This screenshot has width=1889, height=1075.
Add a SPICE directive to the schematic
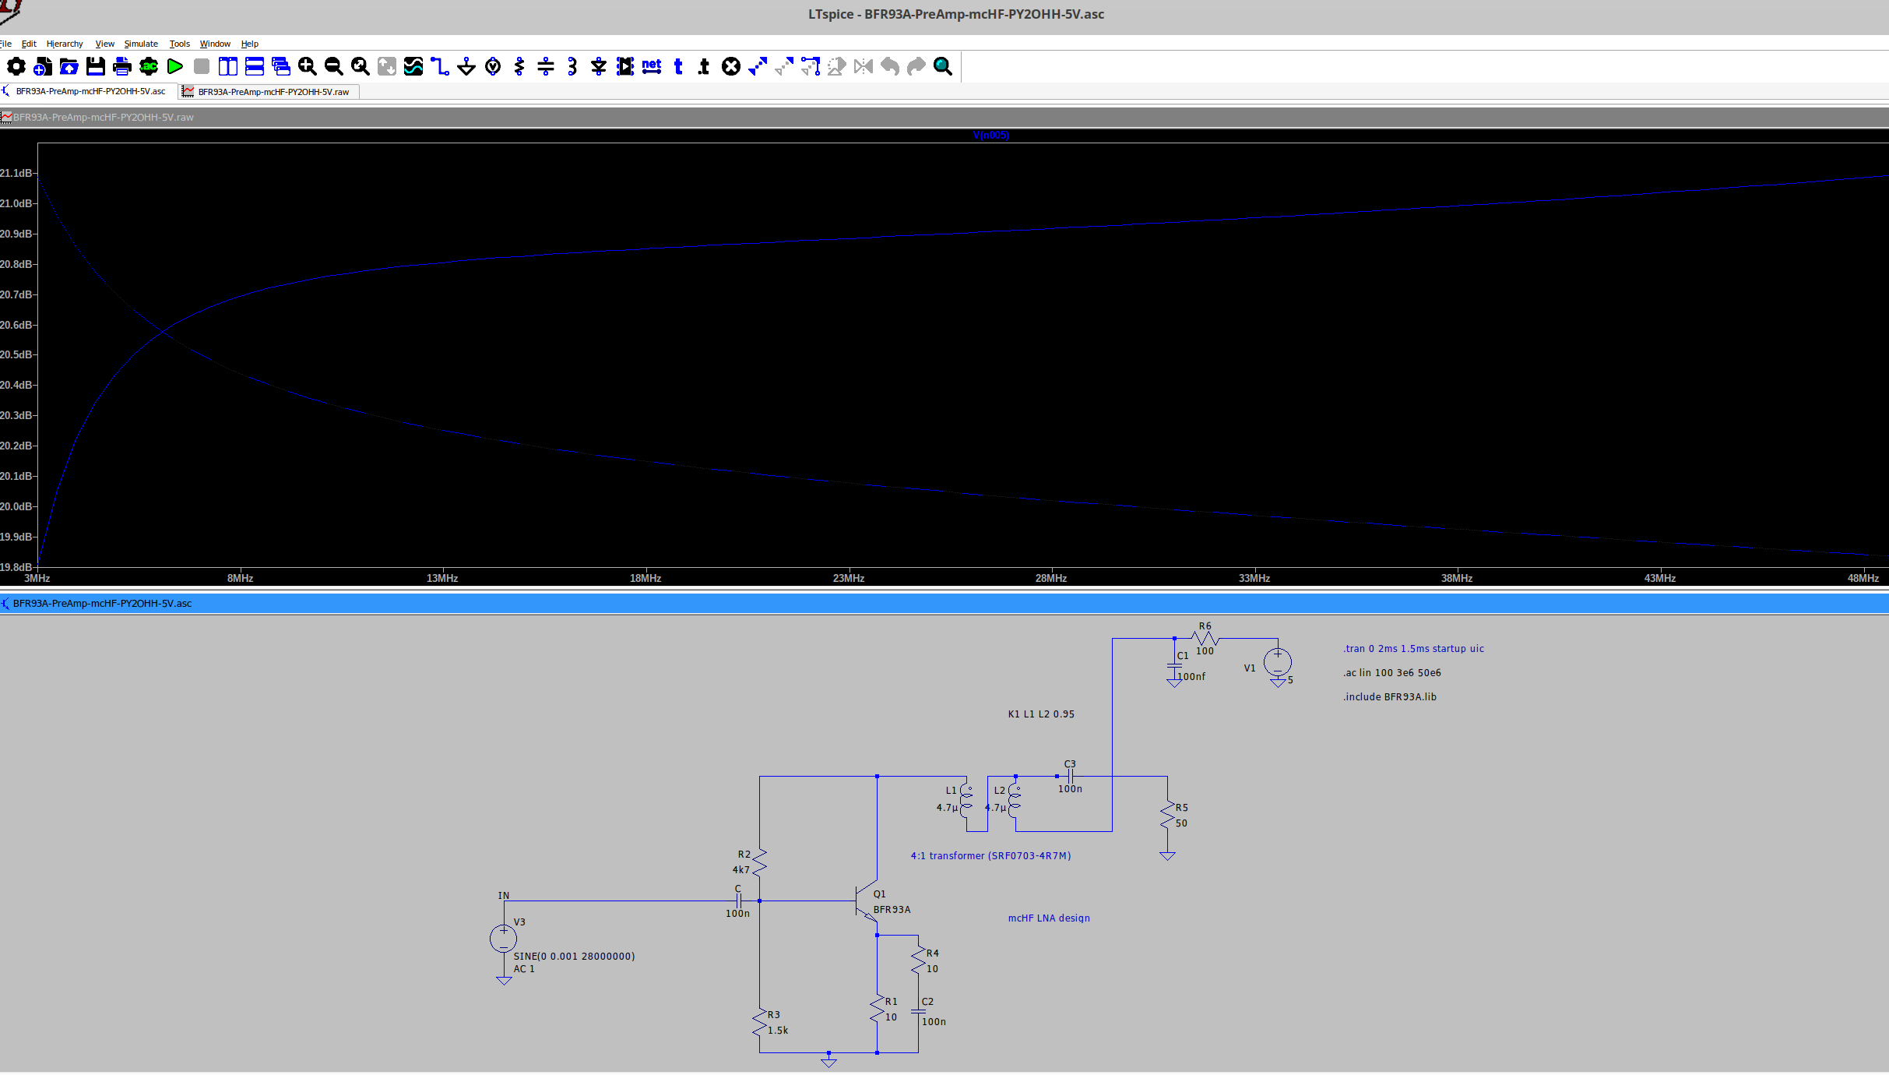pos(702,67)
